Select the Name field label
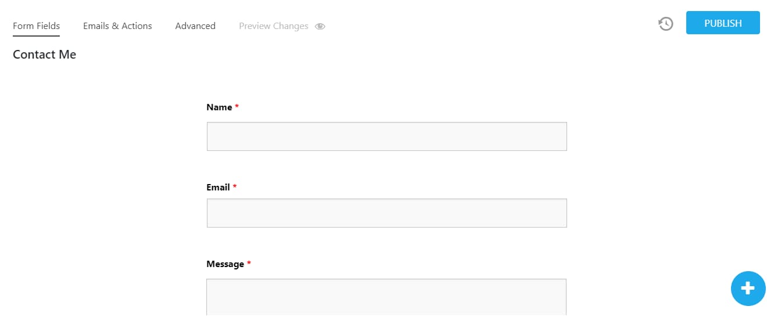 (x=219, y=107)
